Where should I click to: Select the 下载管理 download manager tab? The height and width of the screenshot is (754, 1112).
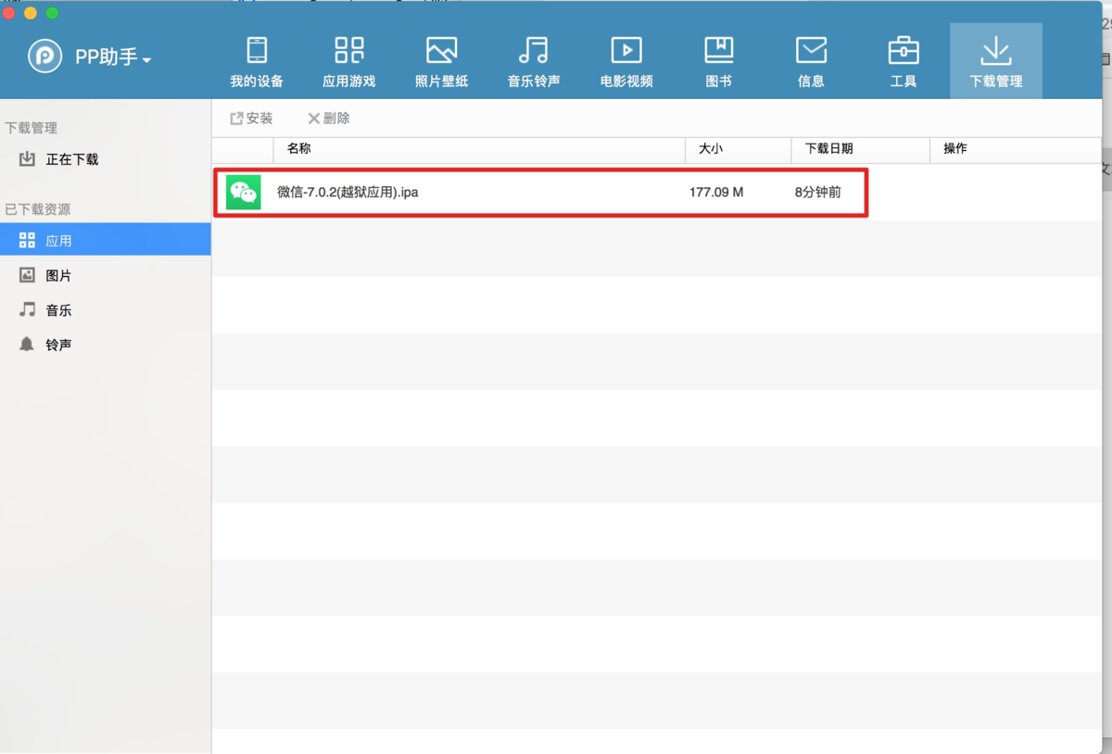tap(996, 61)
